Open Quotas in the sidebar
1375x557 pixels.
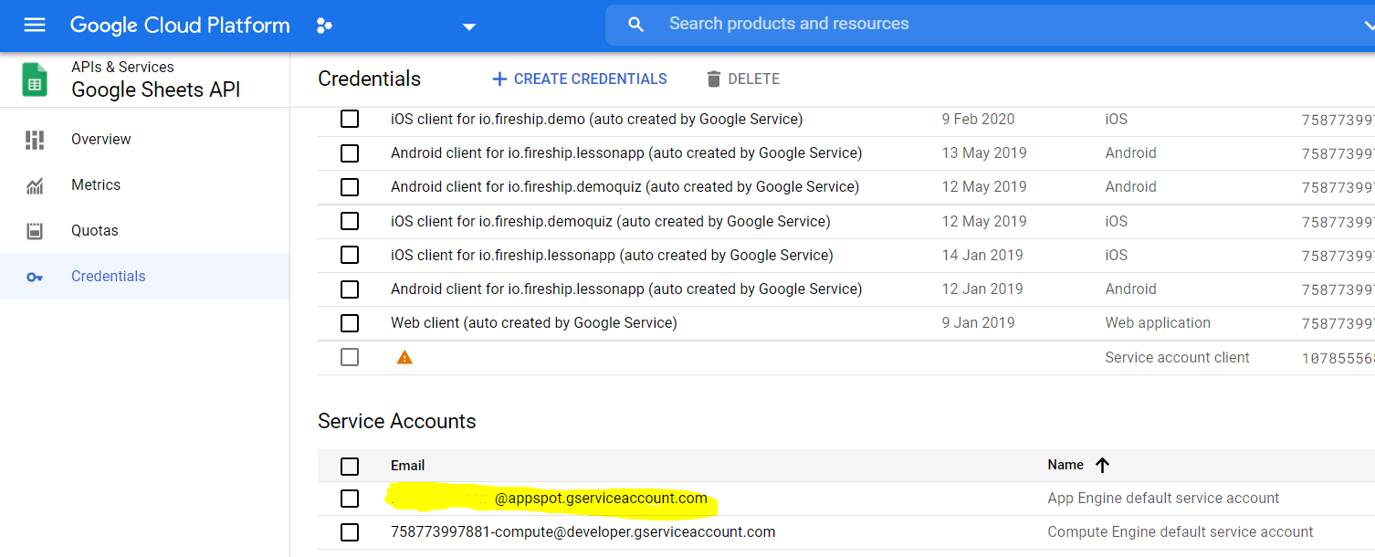coord(95,231)
